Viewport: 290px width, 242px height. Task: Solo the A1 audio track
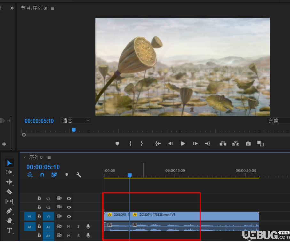[x=78, y=226]
